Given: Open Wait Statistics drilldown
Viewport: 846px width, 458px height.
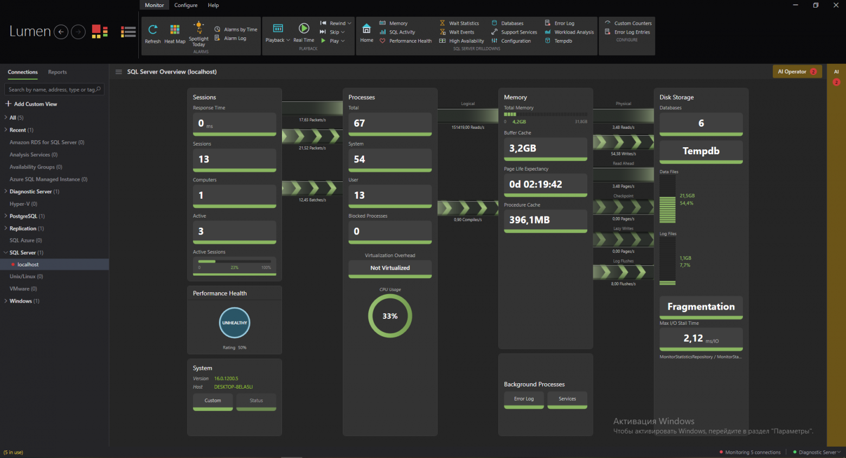Looking at the screenshot, I should [459, 23].
